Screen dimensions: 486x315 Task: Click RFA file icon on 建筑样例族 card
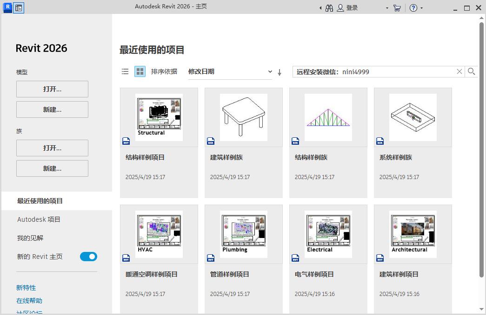[x=211, y=141]
